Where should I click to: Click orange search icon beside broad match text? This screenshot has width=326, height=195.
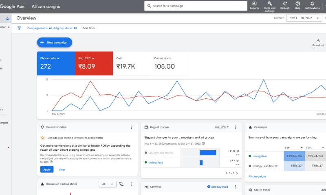pyautogui.click(x=43, y=138)
